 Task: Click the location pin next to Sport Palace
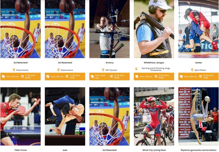(x=192, y=70)
